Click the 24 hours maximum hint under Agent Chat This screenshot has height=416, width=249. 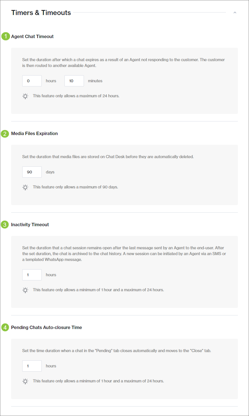tap(76, 96)
